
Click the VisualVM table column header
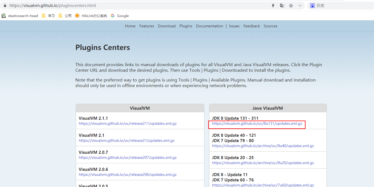(x=140, y=108)
